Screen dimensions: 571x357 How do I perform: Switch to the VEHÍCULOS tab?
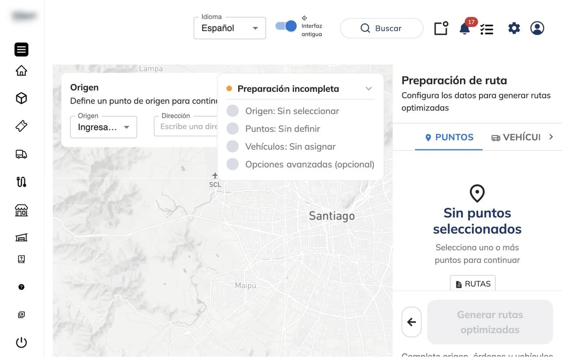[516, 137]
